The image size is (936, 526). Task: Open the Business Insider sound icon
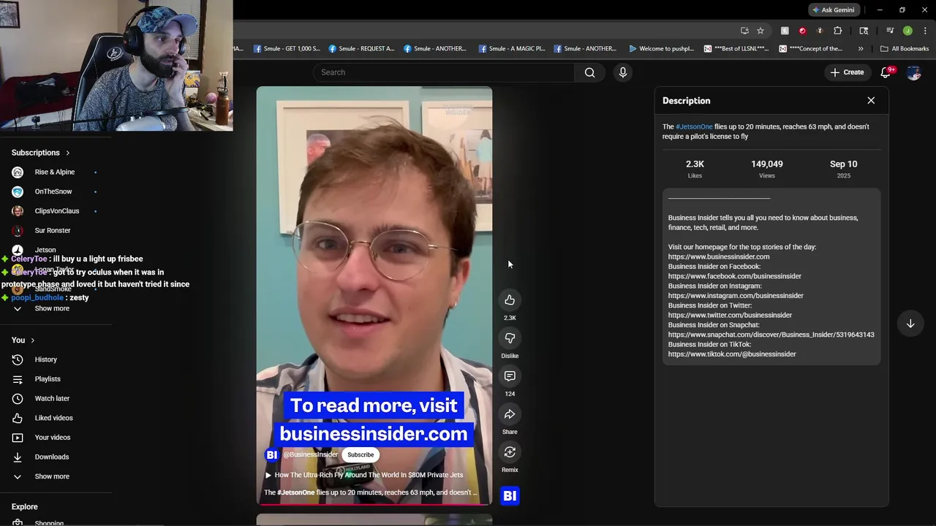click(510, 495)
